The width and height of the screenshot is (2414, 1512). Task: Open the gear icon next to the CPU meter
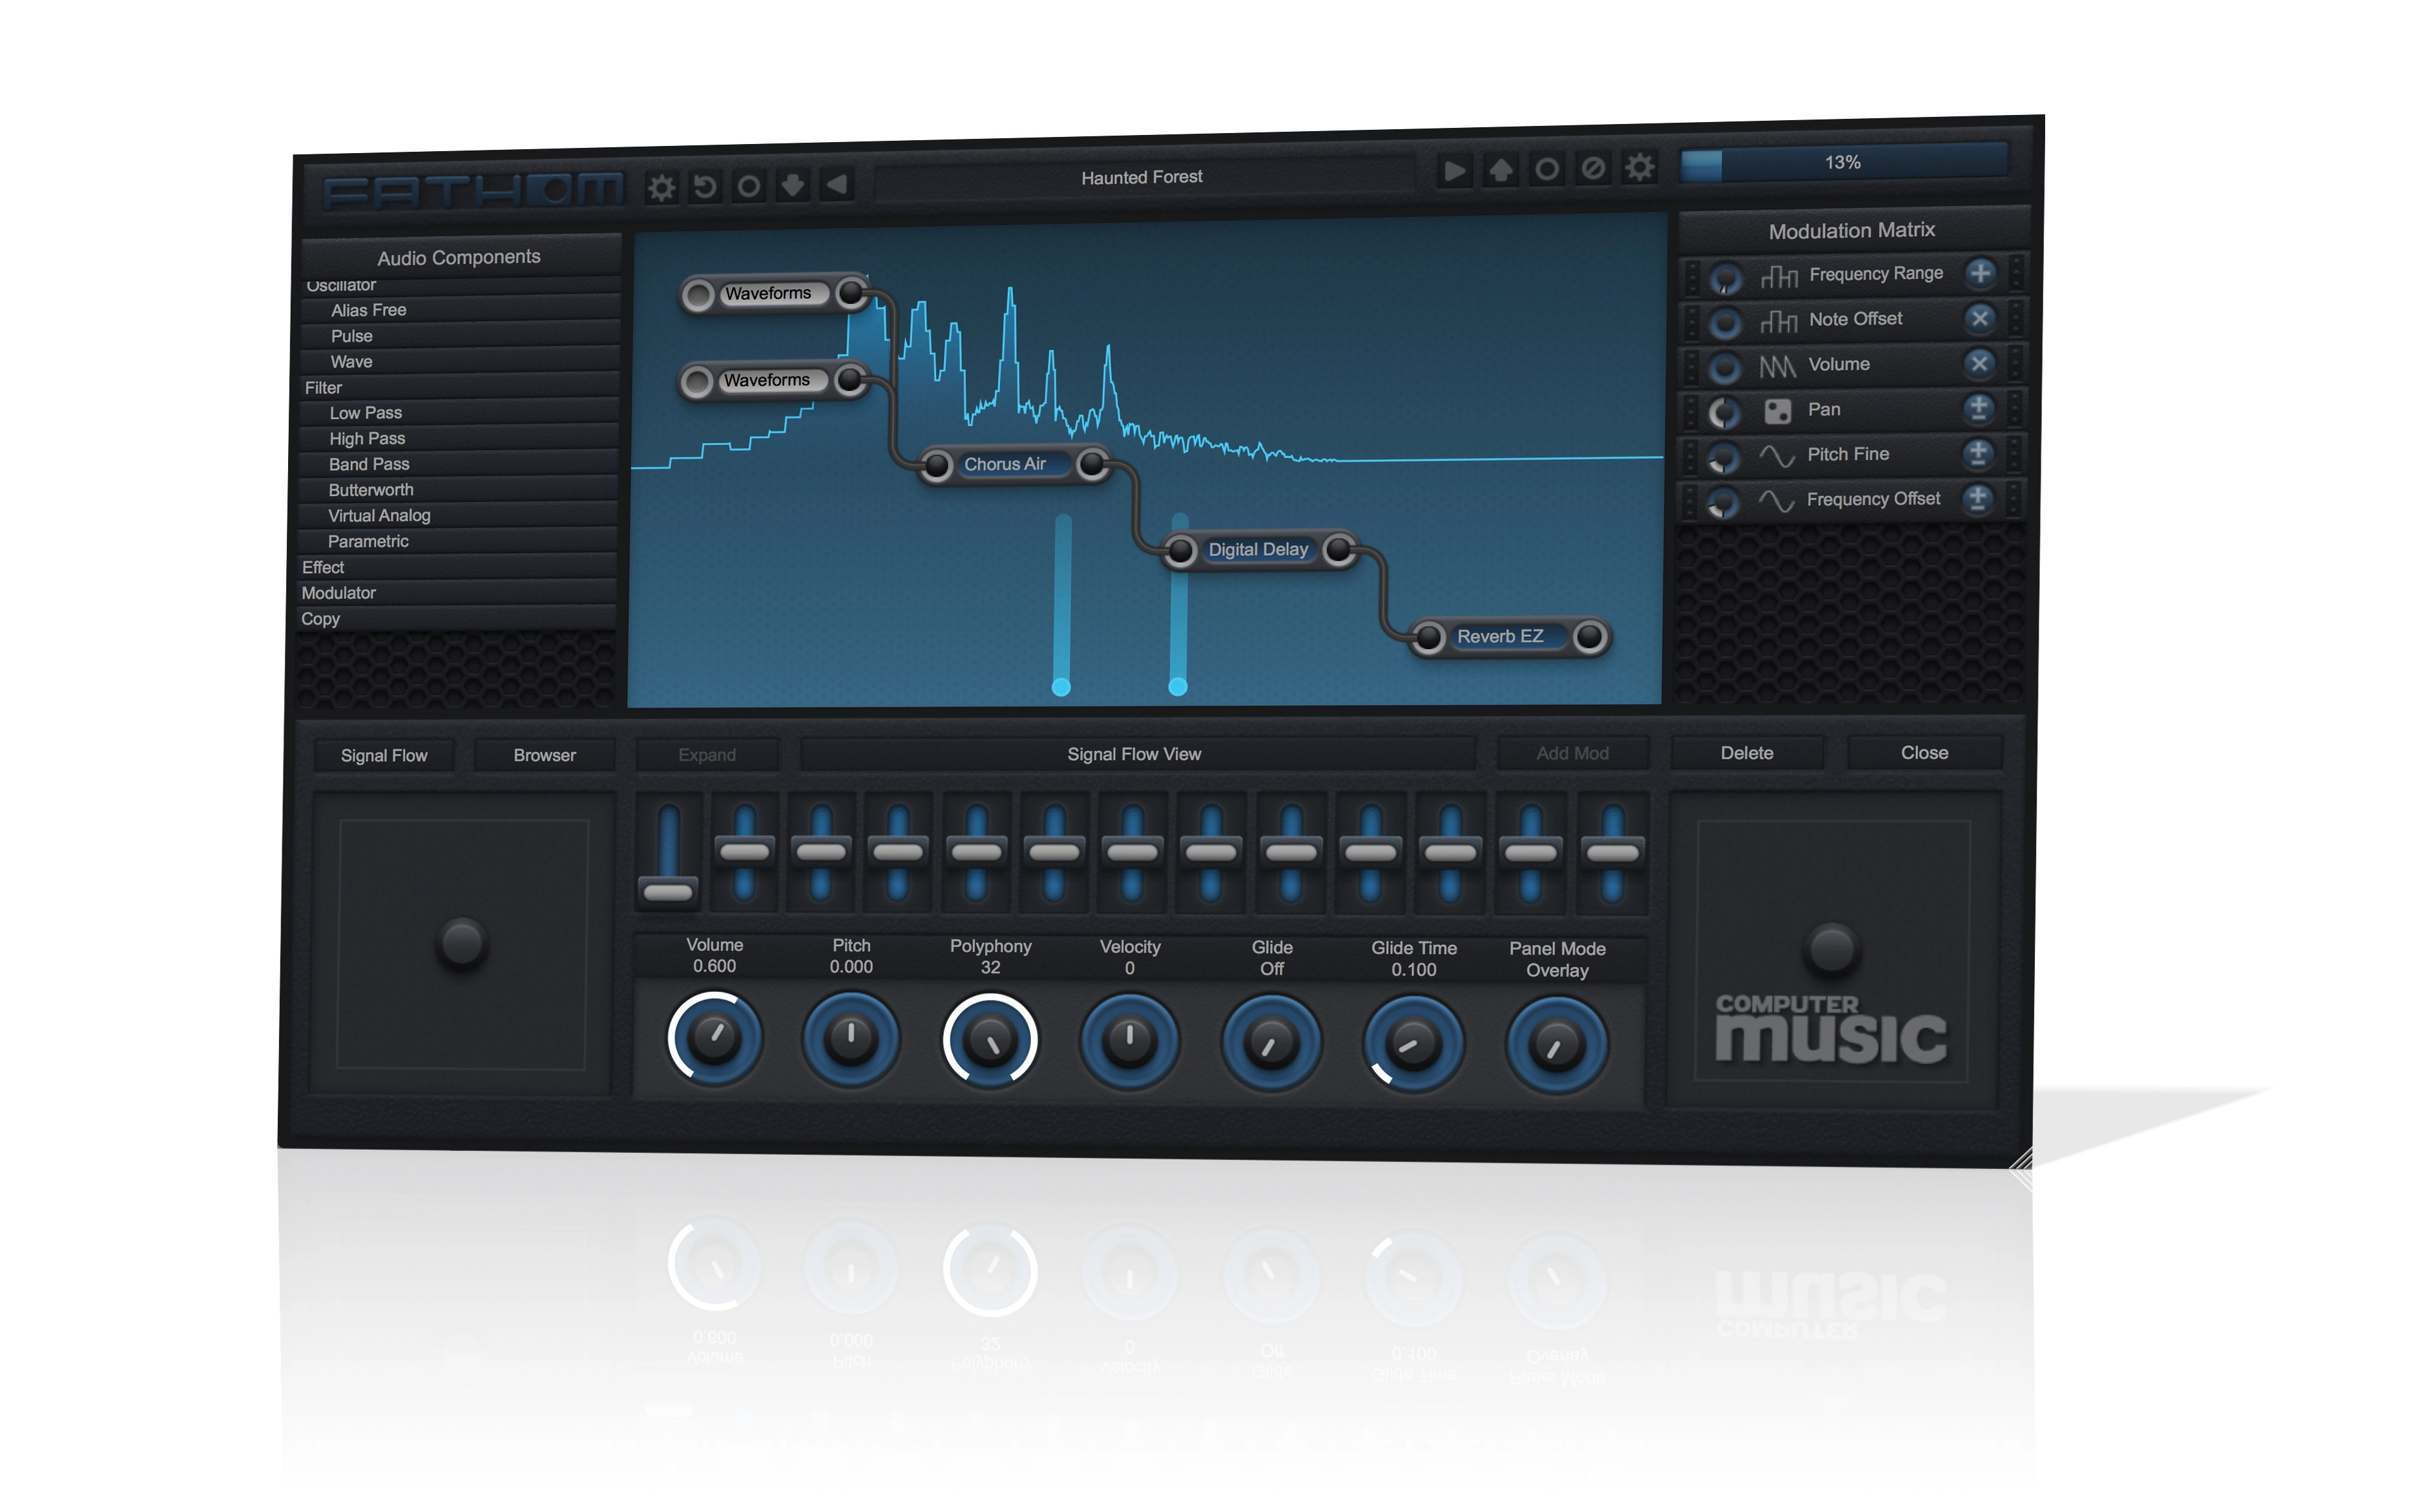click(x=1640, y=167)
